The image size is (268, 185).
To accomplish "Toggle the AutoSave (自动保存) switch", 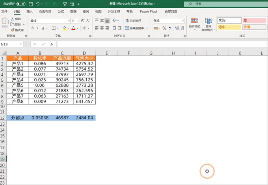I will [x=21, y=4].
